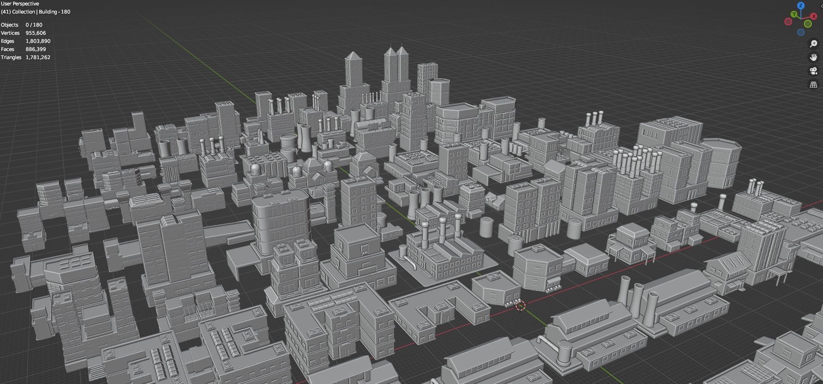The height and width of the screenshot is (384, 823).
Task: Click the Vertices value '955,606'
Action: point(36,33)
